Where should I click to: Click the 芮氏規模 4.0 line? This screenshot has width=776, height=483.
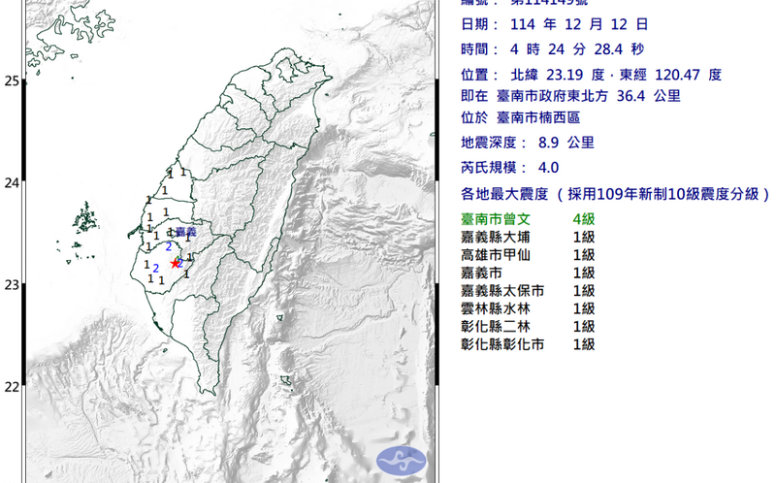(x=510, y=168)
